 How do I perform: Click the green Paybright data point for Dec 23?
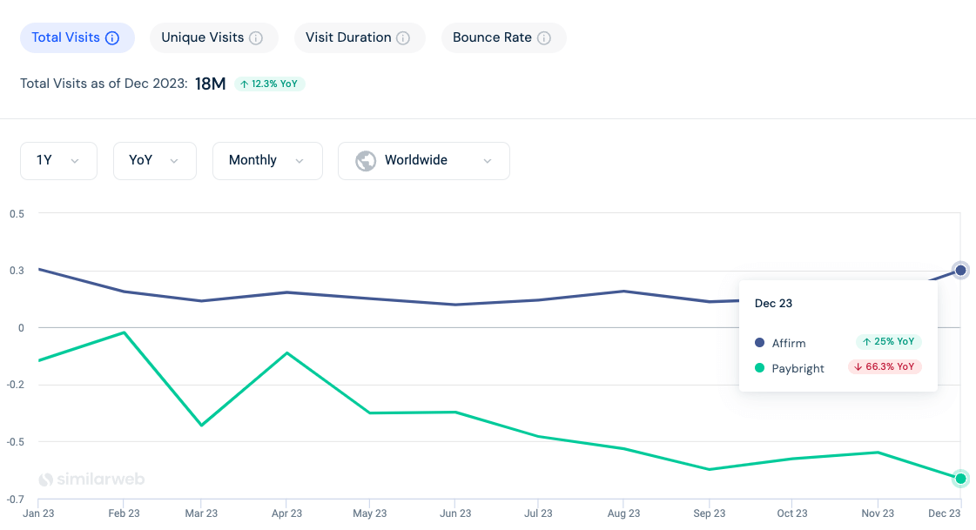coord(960,479)
